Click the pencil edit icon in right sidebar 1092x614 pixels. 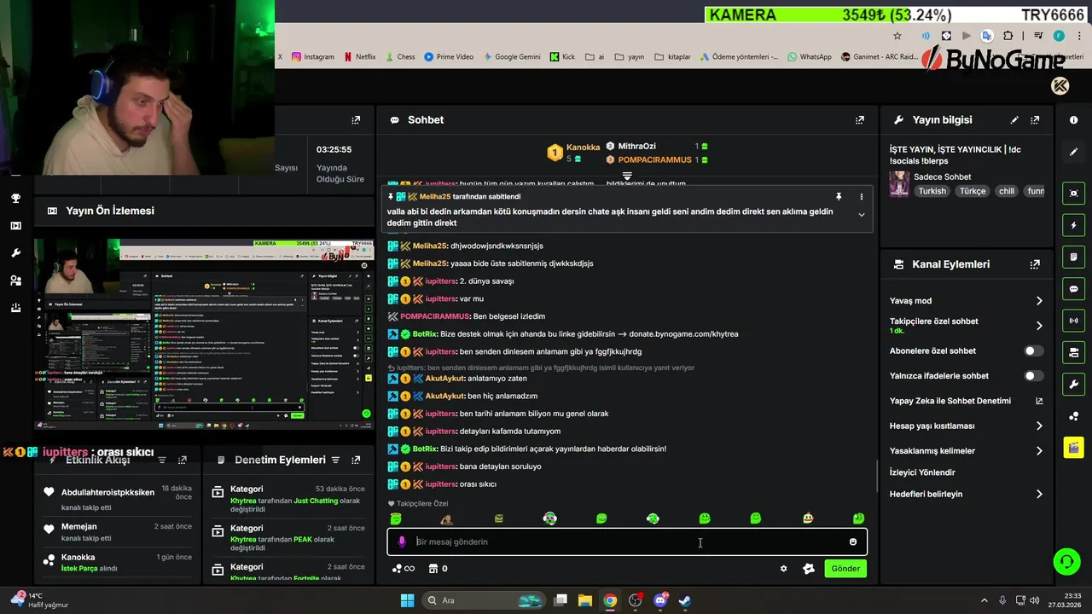pyautogui.click(x=1074, y=152)
